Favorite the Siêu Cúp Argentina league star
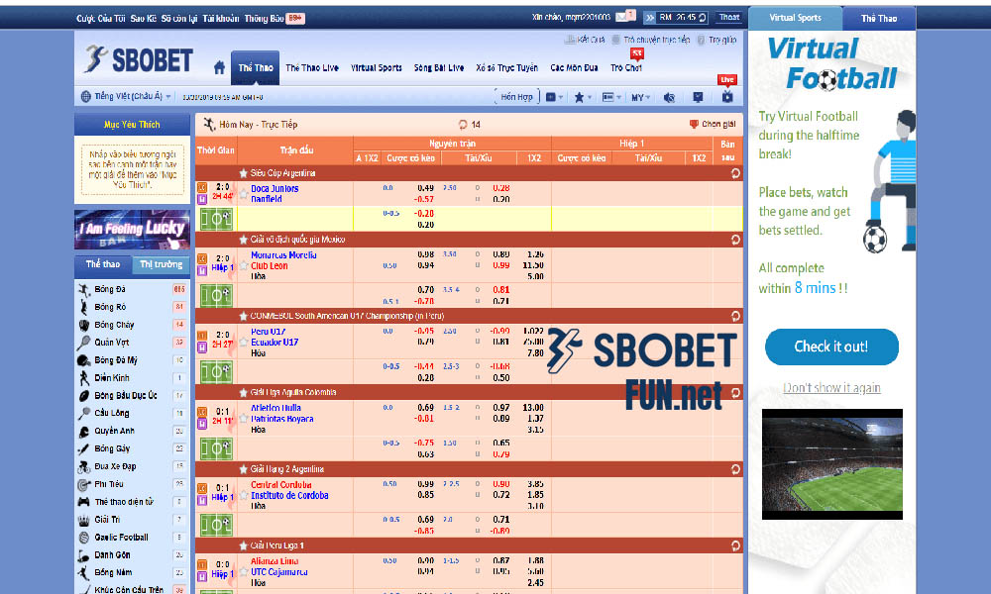 (243, 173)
